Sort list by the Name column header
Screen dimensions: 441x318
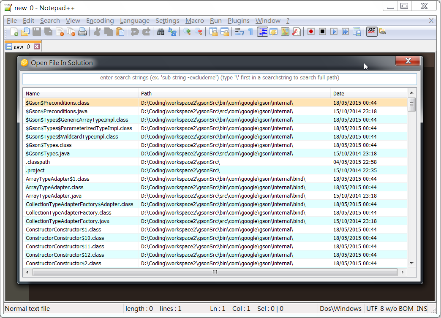pos(81,93)
